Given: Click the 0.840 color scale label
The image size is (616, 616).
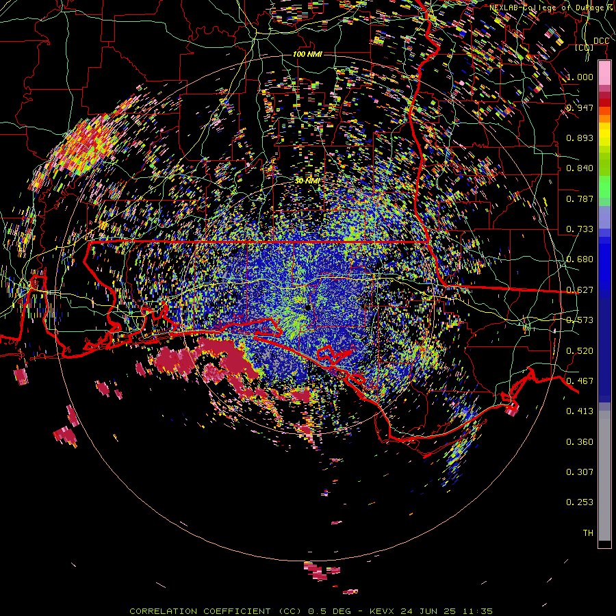Looking at the screenshot, I should tap(580, 168).
